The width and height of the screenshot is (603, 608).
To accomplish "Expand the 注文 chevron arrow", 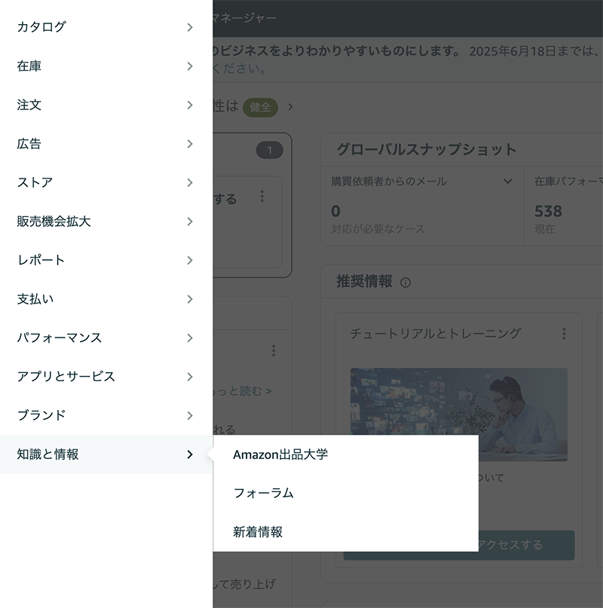I will pos(190,105).
